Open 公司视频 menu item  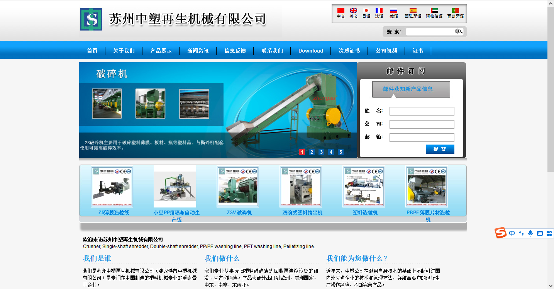pos(386,51)
